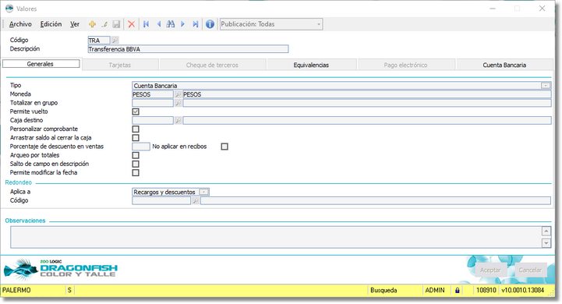This screenshot has width=562, height=304.
Task: Open the Ver menu
Action: (75, 24)
